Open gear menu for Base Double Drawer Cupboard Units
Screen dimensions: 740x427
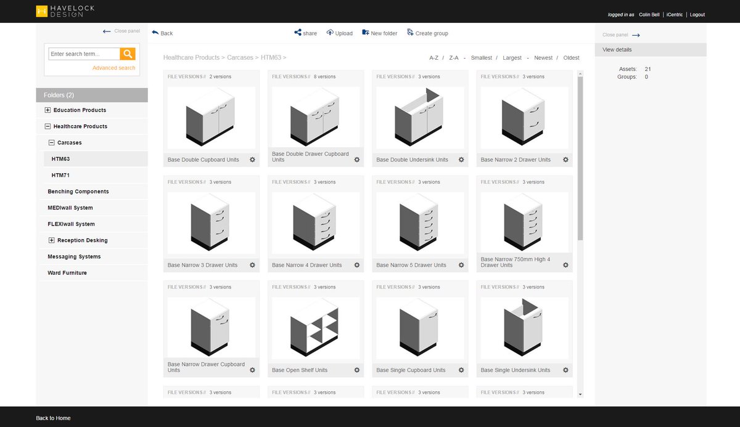(356, 160)
